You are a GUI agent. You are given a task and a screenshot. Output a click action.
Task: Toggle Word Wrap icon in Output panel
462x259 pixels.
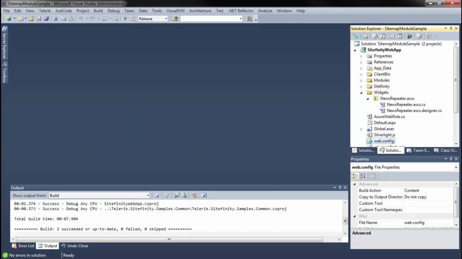coord(204,195)
